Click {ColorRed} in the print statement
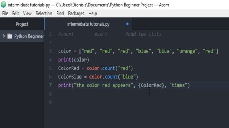The width and height of the screenshot is (229, 128). click(x=151, y=85)
